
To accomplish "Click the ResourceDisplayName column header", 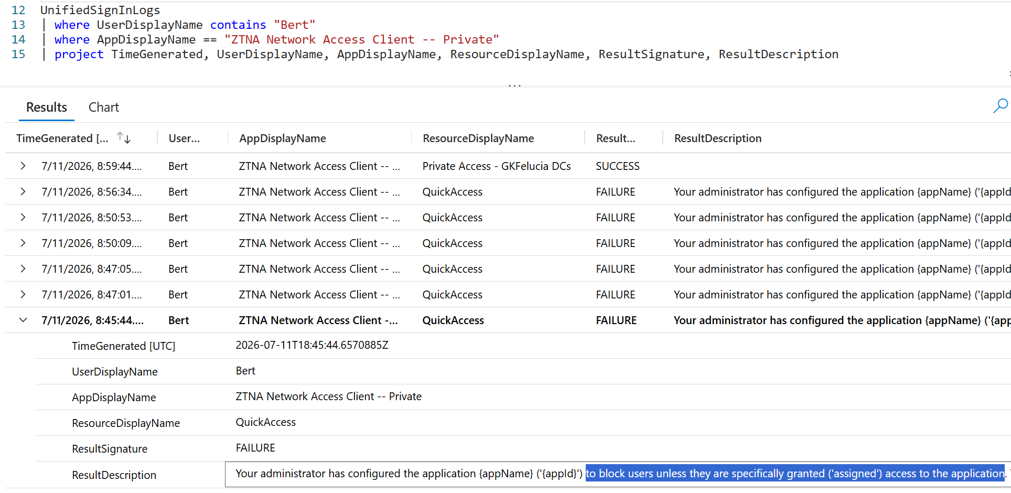I will tap(478, 138).
